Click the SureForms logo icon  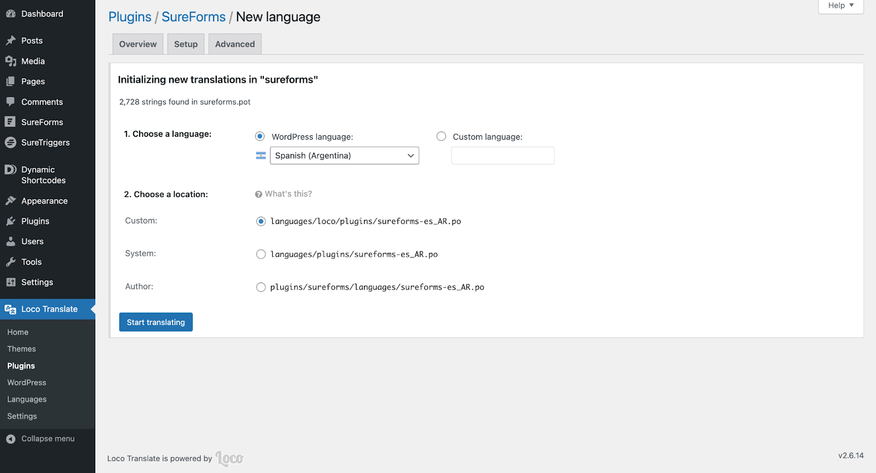tap(10, 122)
